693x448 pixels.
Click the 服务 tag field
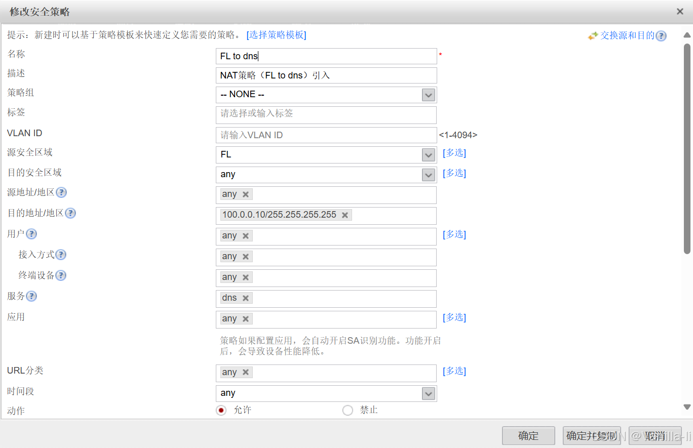point(326,299)
